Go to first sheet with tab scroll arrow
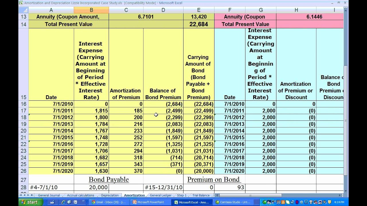The height and width of the screenshot is (206, 367). [x=21, y=195]
